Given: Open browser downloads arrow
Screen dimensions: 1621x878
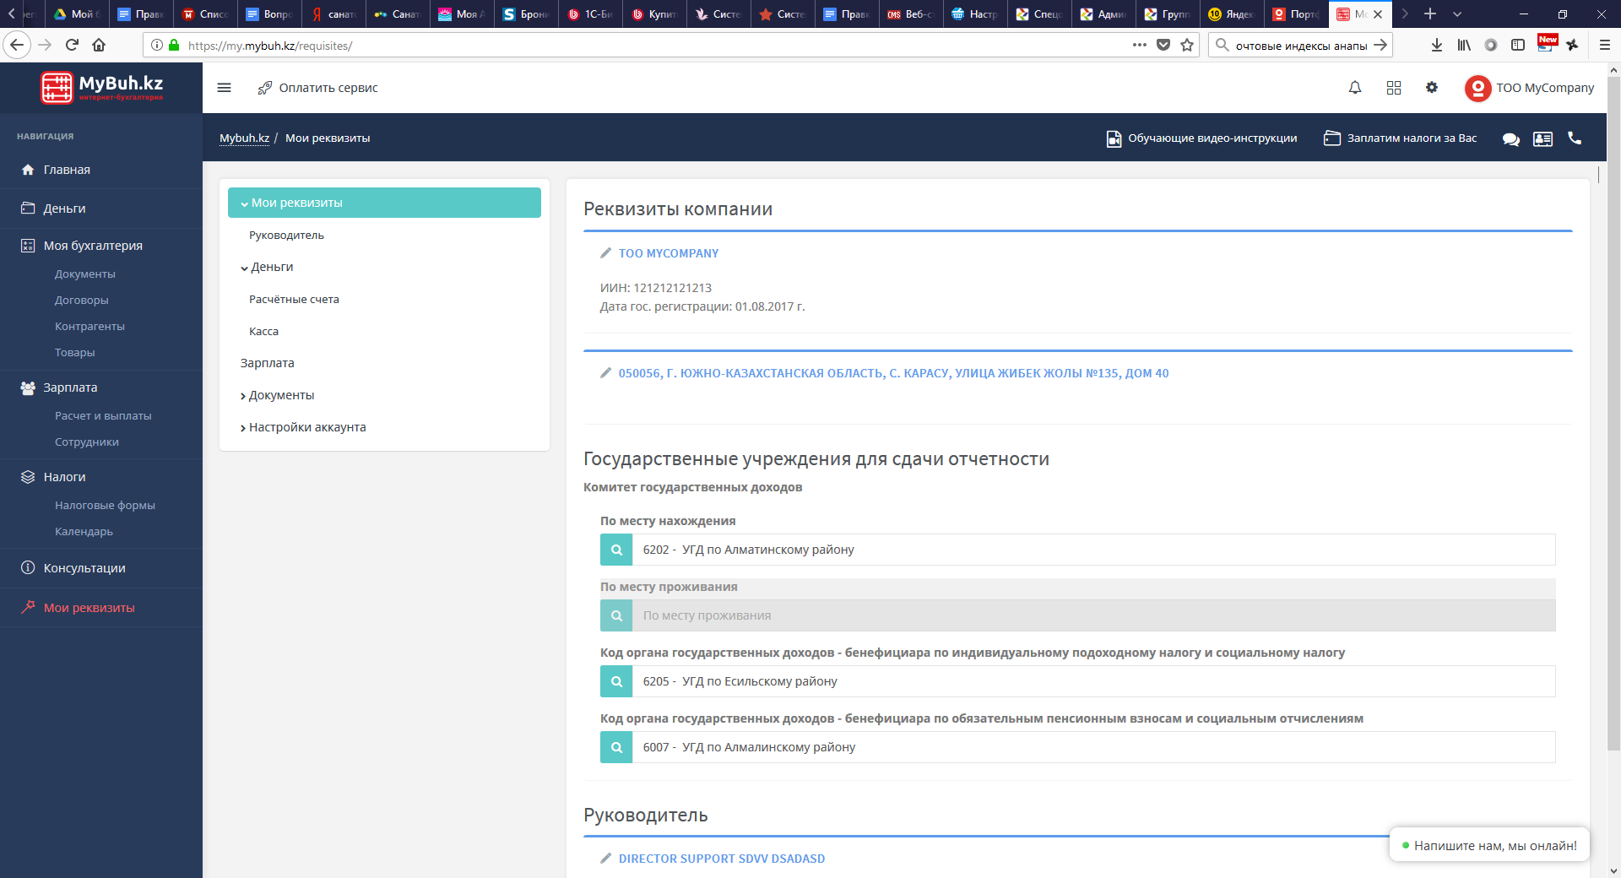Looking at the screenshot, I should coord(1437,45).
